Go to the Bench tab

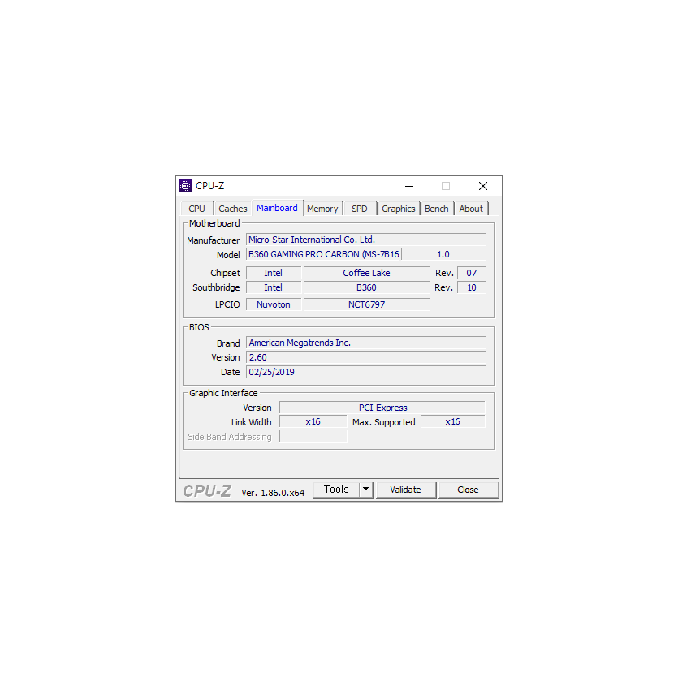point(437,209)
